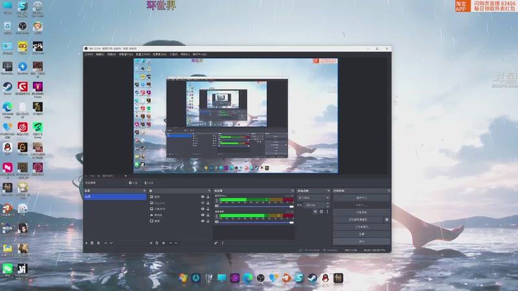518x291 pixels.
Task: Open 麦克风/Aux three-dot options menu
Action: click(x=217, y=200)
